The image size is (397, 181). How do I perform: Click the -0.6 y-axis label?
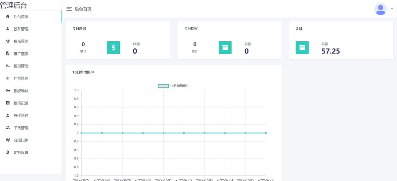pos(76,158)
